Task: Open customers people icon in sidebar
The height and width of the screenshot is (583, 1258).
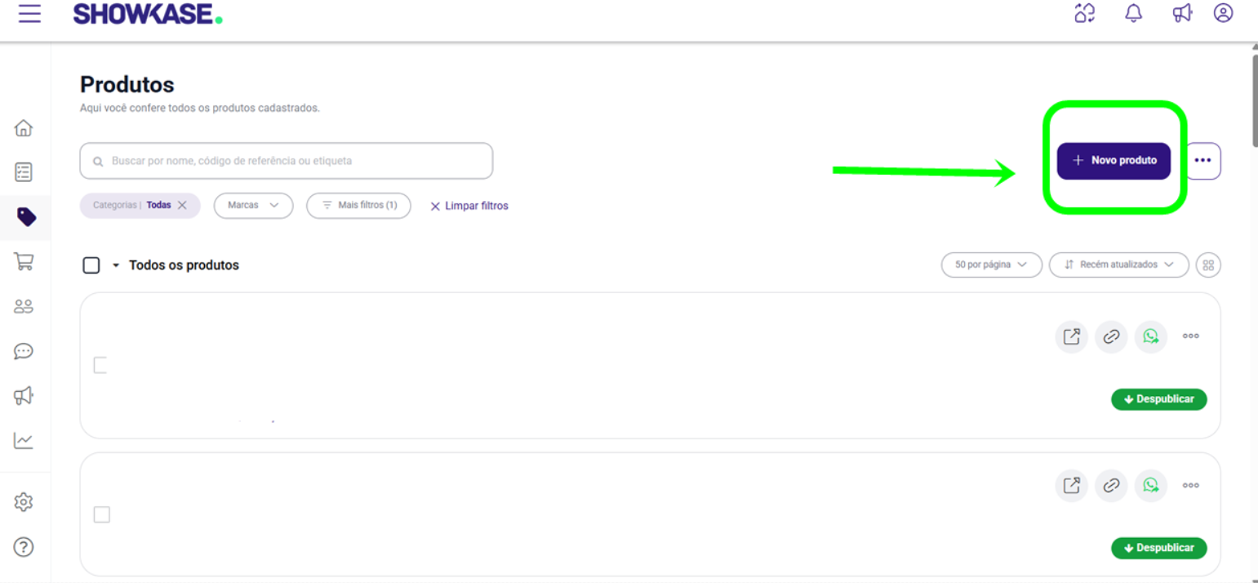Action: point(24,306)
